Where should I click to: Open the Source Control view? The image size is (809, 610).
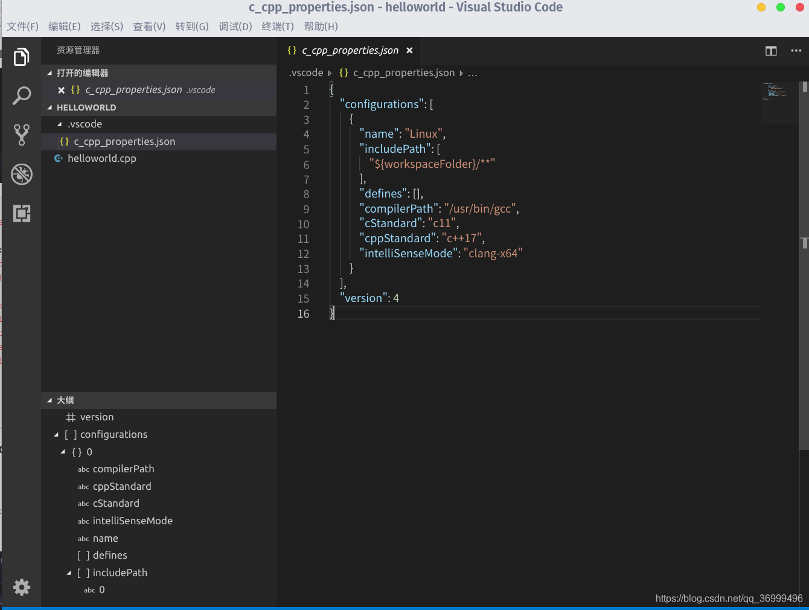coord(21,135)
